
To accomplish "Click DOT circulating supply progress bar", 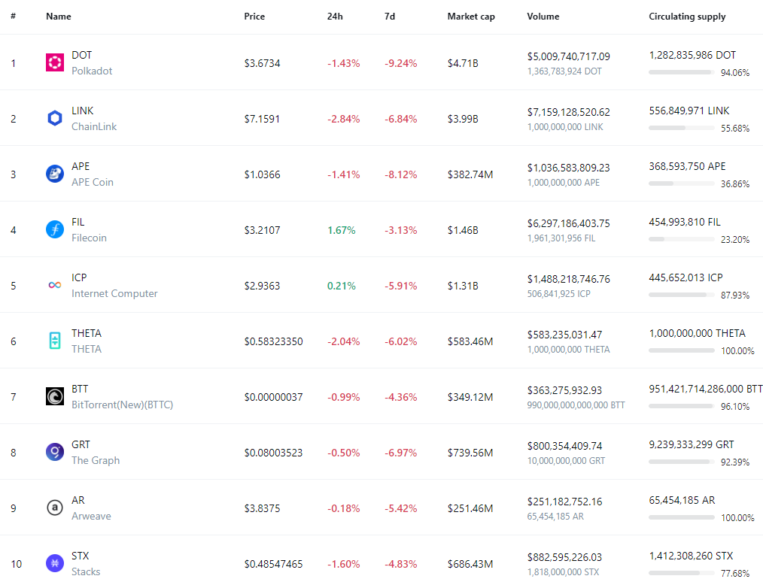I will pos(681,72).
